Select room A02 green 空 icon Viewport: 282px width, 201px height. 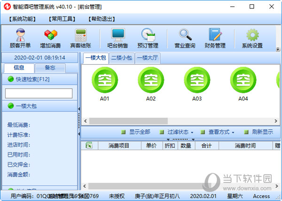click(x=151, y=80)
